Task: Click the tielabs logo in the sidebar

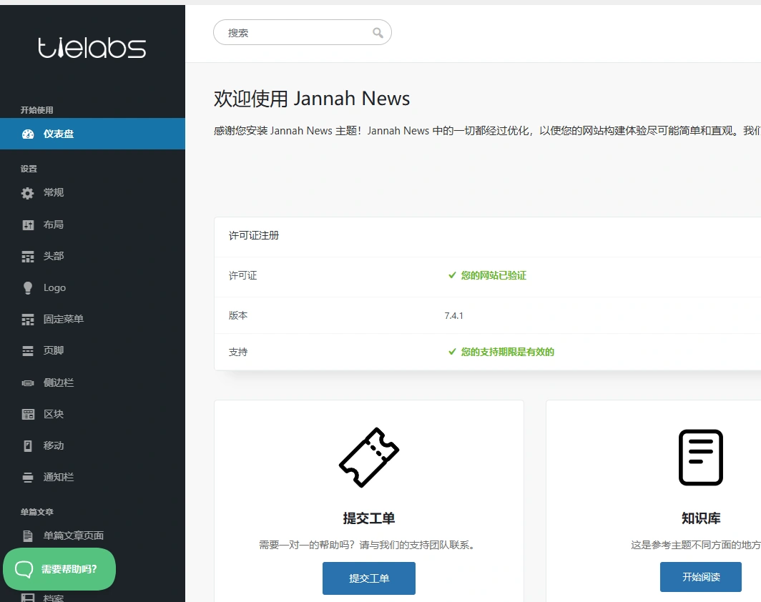Action: (92, 47)
